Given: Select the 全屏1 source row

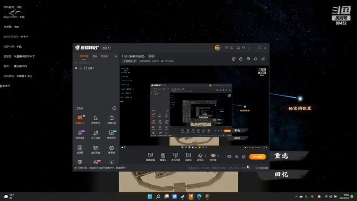Looking at the screenshot, I should coord(96,68).
